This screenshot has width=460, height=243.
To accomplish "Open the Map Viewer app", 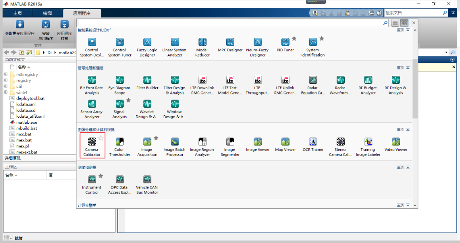I will point(285,145).
